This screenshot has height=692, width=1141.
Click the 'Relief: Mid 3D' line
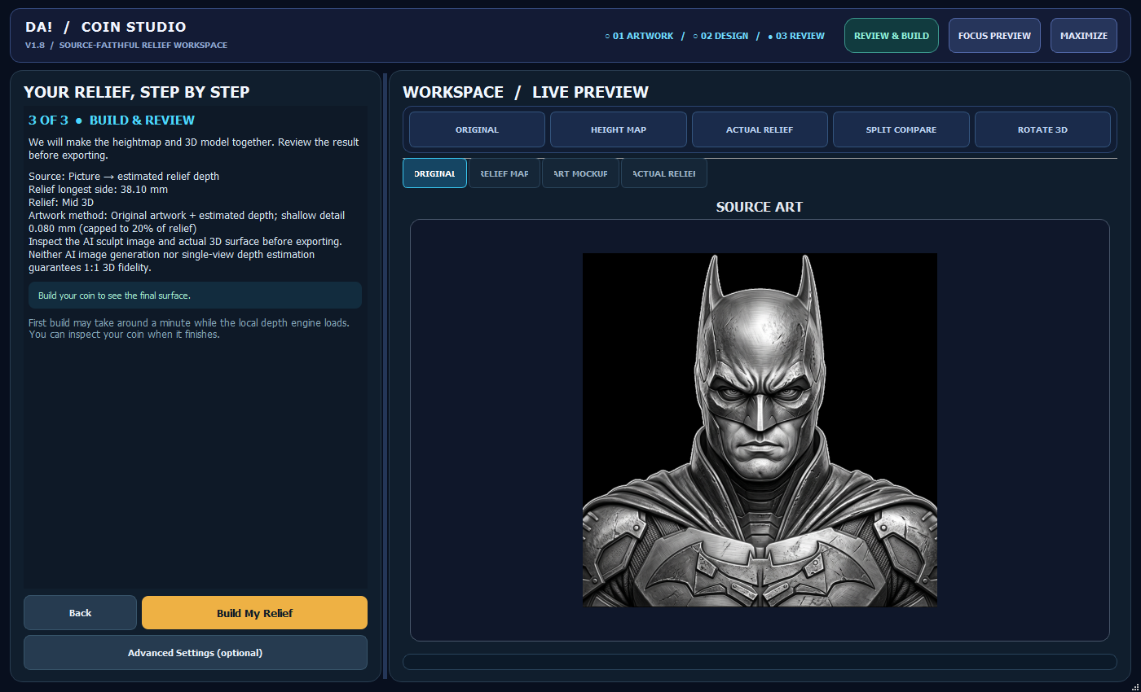61,202
